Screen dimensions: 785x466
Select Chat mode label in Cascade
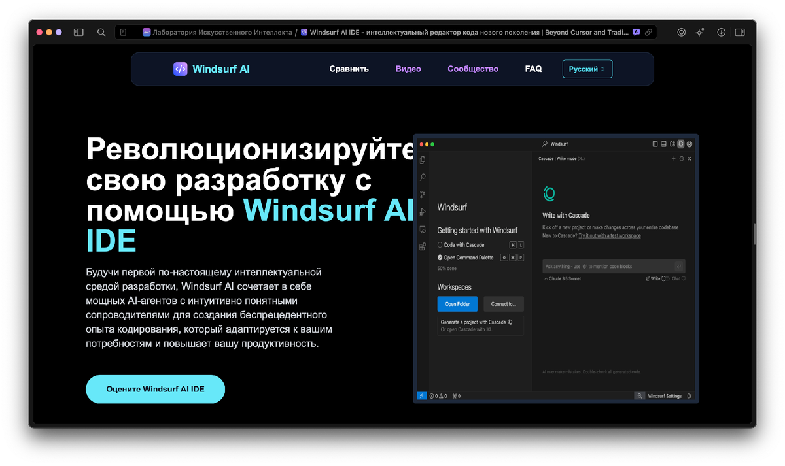tap(676, 278)
